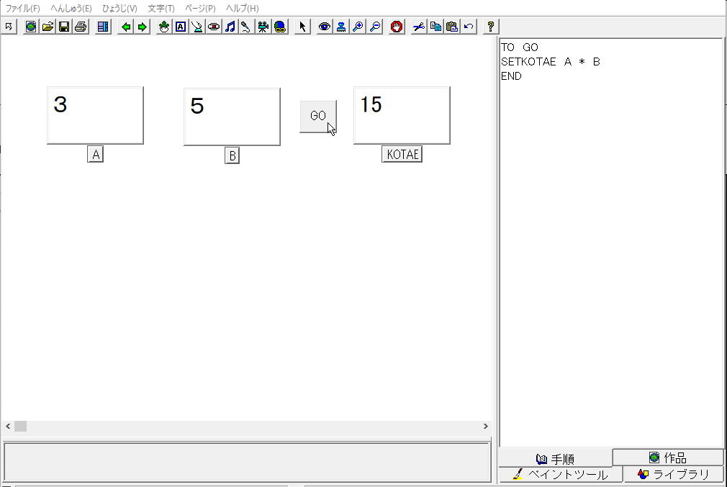Viewport: 727px width, 487px height.
Task: Open the ファイル(F) menu
Action: (23, 9)
